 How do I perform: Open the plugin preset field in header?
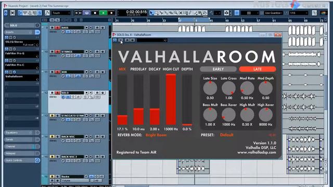[x=152, y=40]
